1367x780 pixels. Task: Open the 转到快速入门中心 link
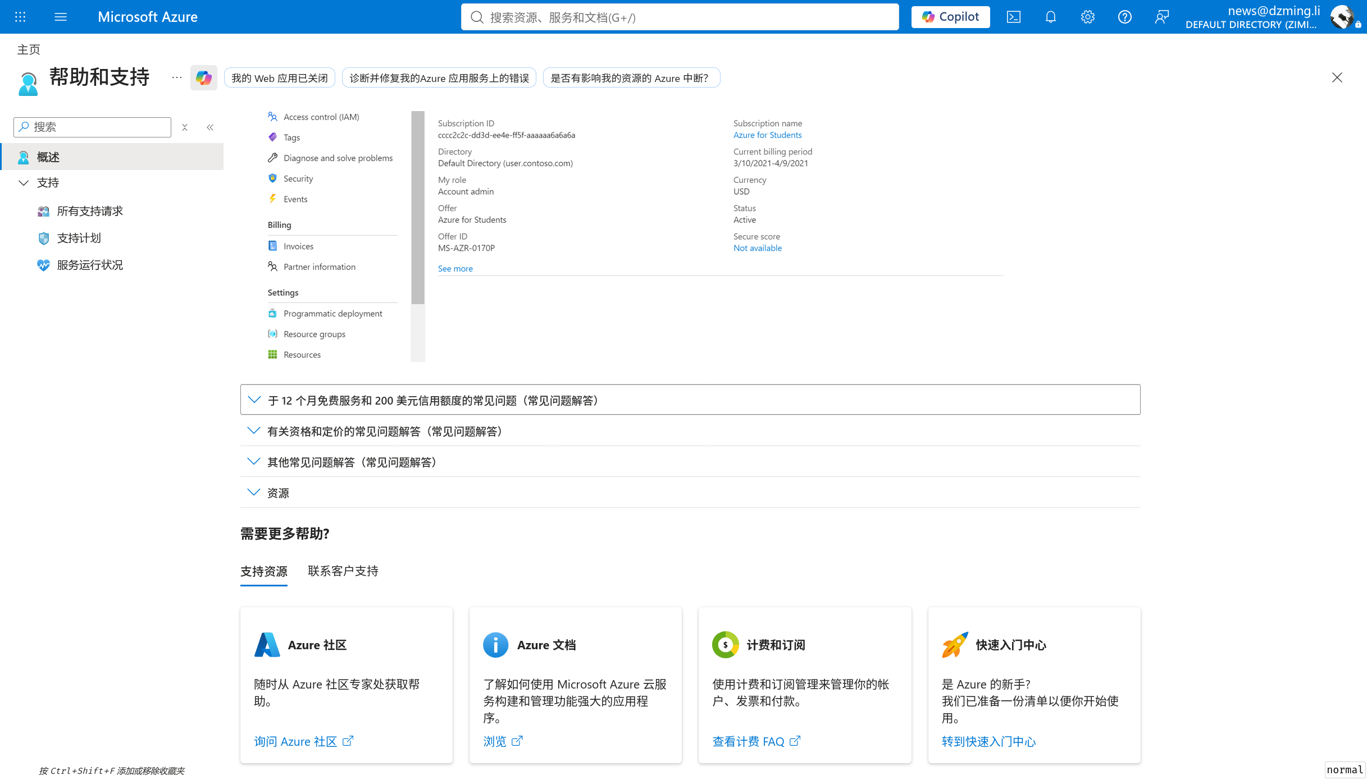point(988,741)
